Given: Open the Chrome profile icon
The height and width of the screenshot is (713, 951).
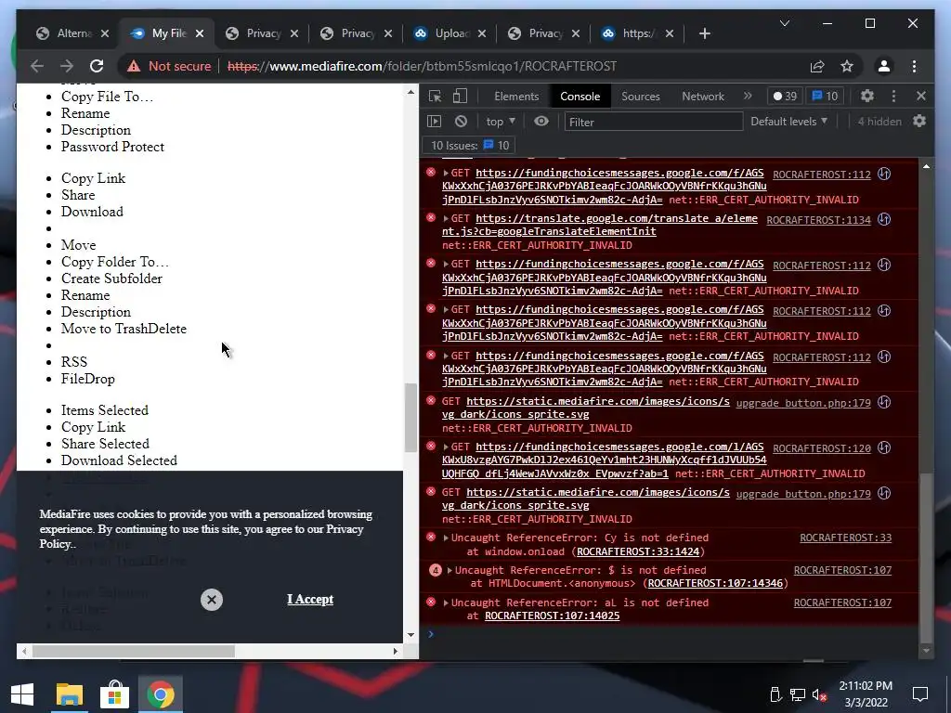Looking at the screenshot, I should [884, 66].
